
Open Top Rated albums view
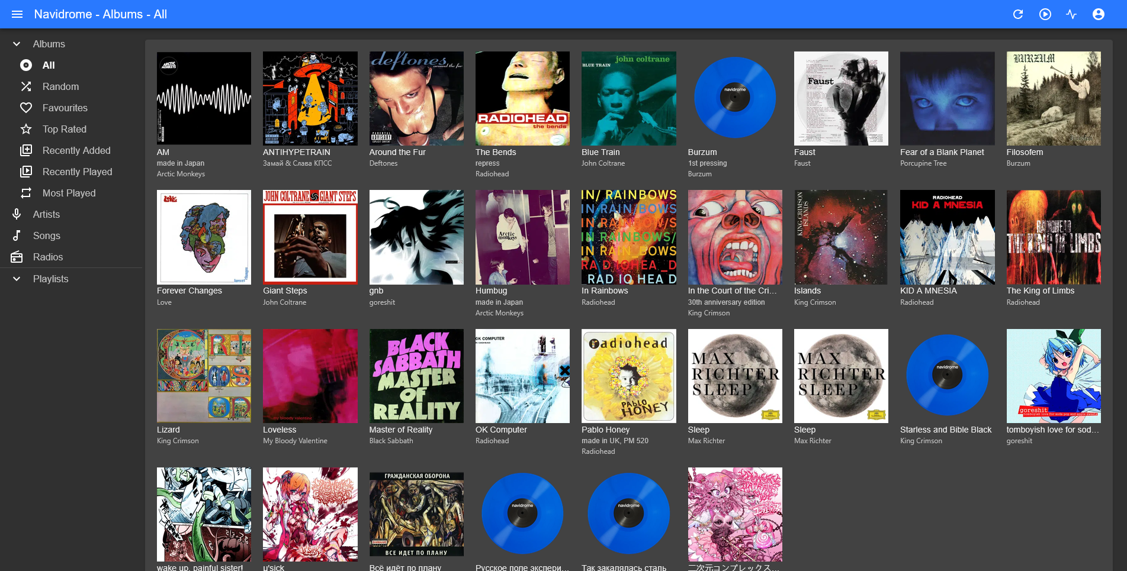point(71,129)
